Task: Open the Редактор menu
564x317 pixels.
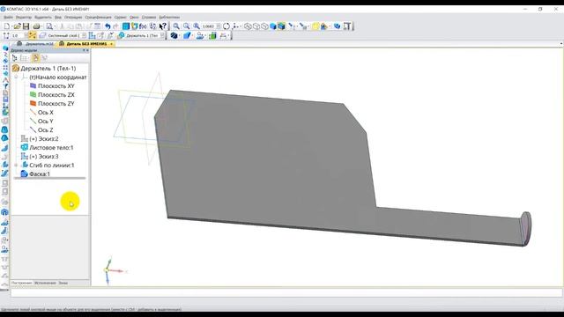Action: (24, 18)
